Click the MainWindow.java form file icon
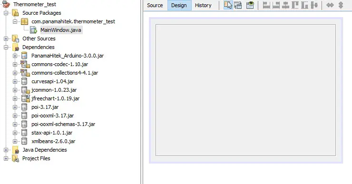352x184 pixels. coord(33,30)
